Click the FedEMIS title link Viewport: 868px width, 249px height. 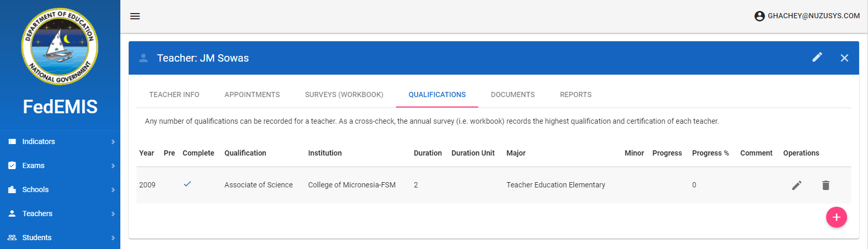(60, 107)
